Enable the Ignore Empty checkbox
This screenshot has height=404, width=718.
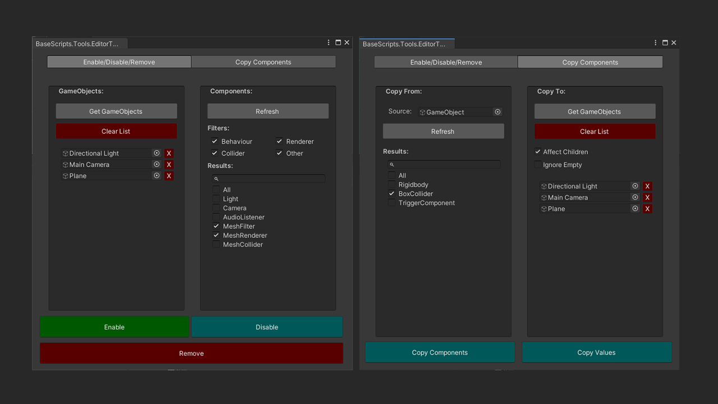538,165
